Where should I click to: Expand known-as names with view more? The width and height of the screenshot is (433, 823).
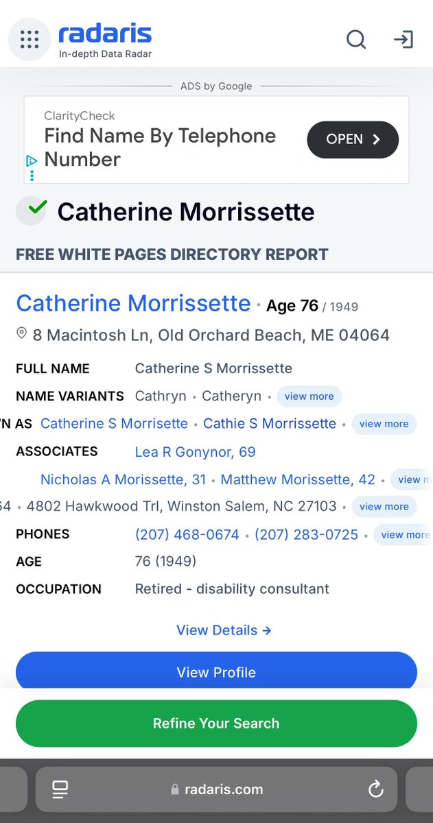384,424
